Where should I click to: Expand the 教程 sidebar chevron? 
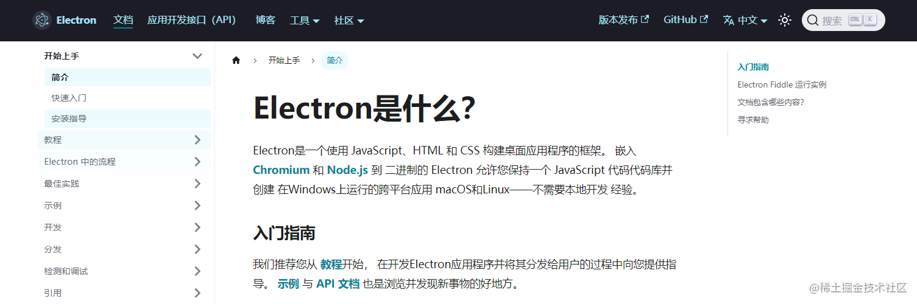coord(197,140)
